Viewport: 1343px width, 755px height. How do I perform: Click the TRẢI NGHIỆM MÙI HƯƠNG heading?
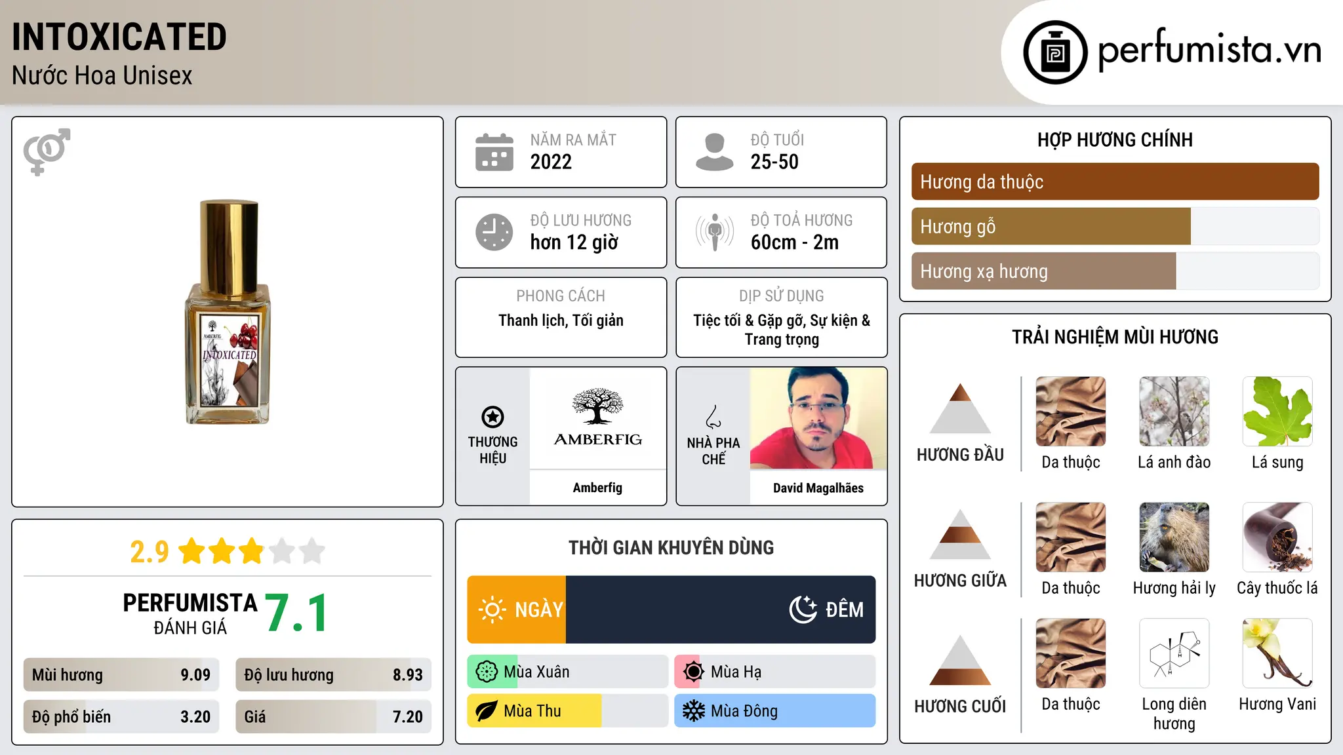pos(1115,337)
